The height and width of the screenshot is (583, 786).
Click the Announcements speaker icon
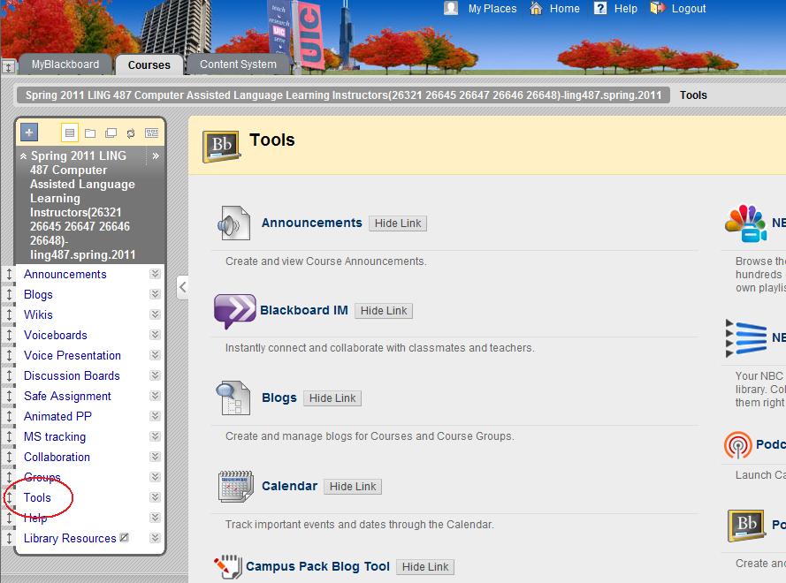click(x=233, y=223)
